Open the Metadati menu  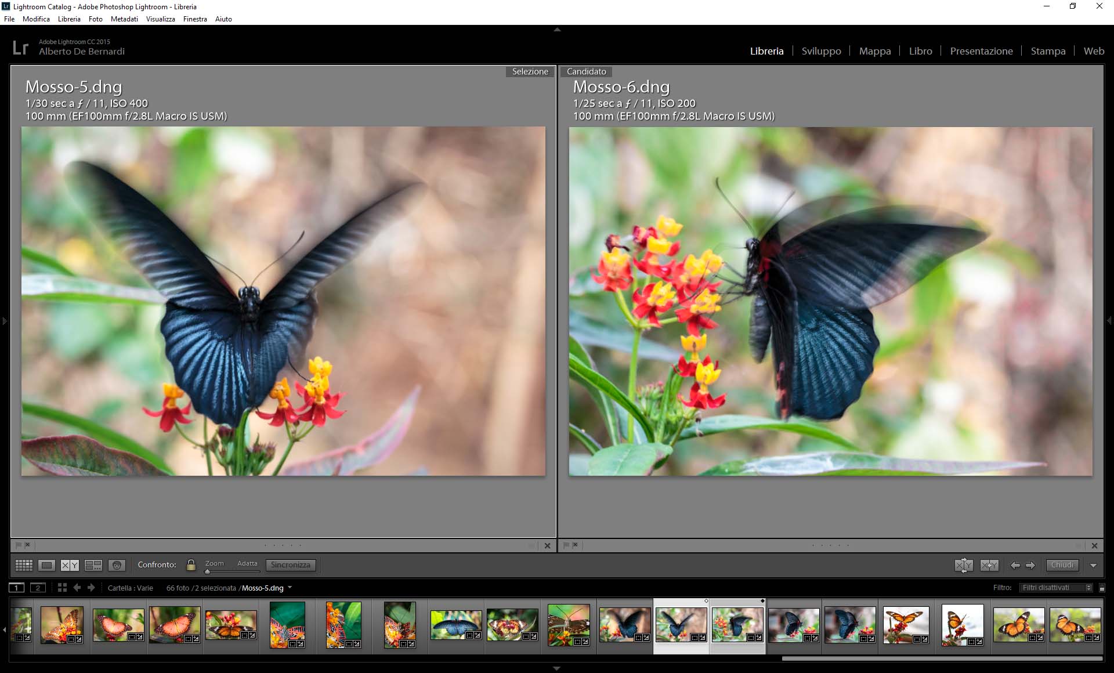[x=124, y=19]
